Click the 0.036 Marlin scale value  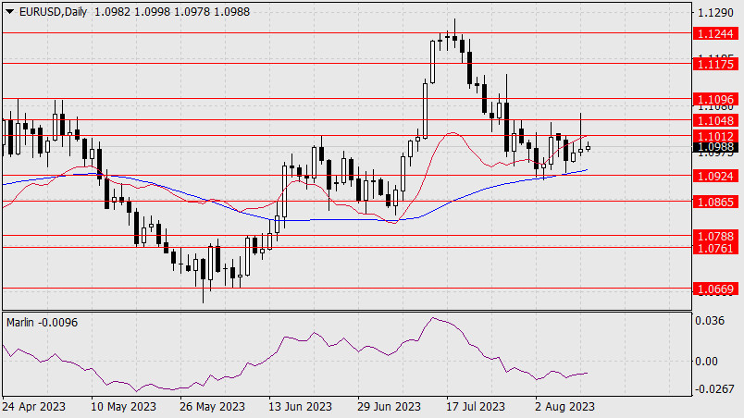click(710, 321)
